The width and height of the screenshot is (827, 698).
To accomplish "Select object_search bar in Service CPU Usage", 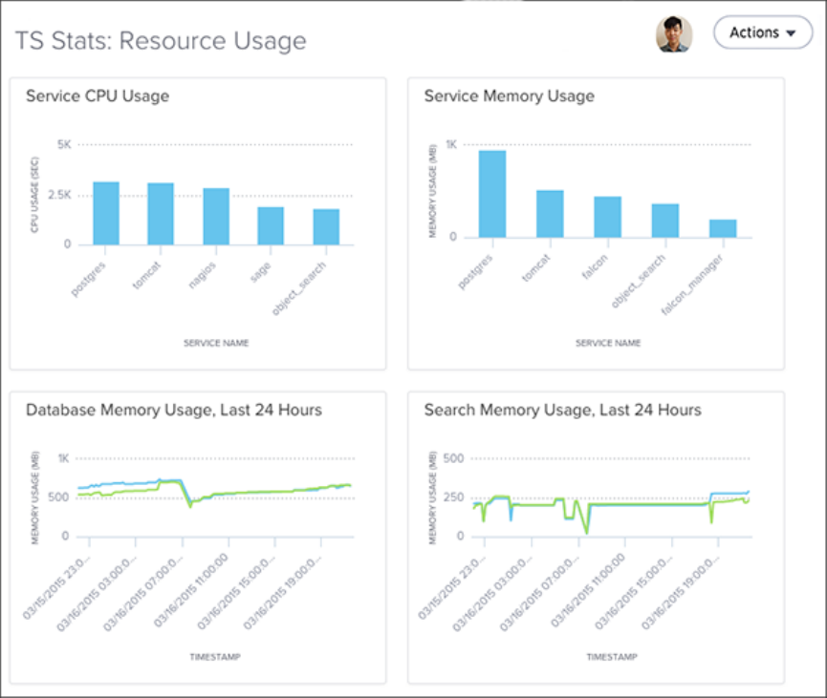I will pyautogui.click(x=326, y=226).
